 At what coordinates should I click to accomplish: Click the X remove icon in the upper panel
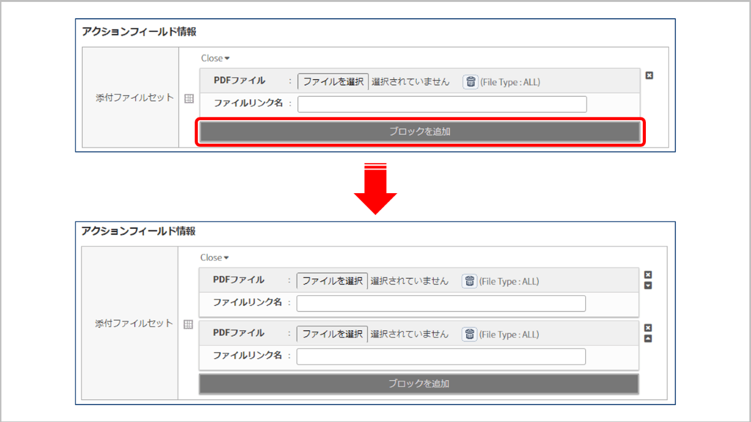[649, 76]
